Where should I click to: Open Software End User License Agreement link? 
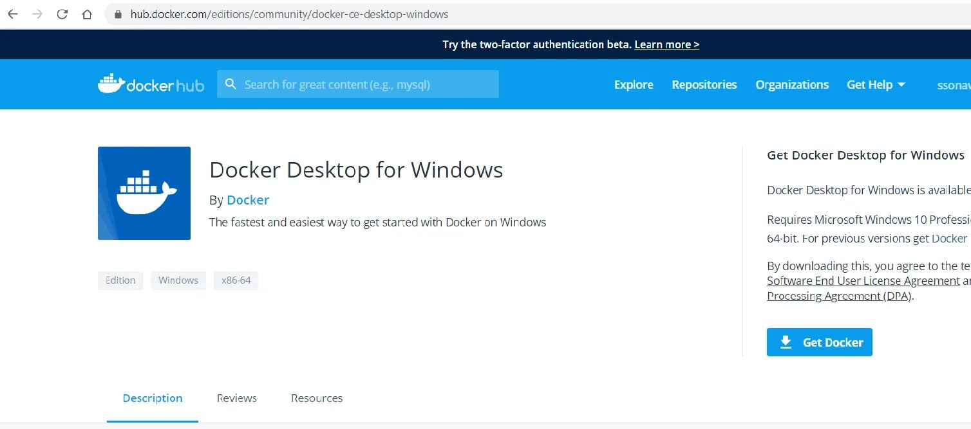point(863,281)
